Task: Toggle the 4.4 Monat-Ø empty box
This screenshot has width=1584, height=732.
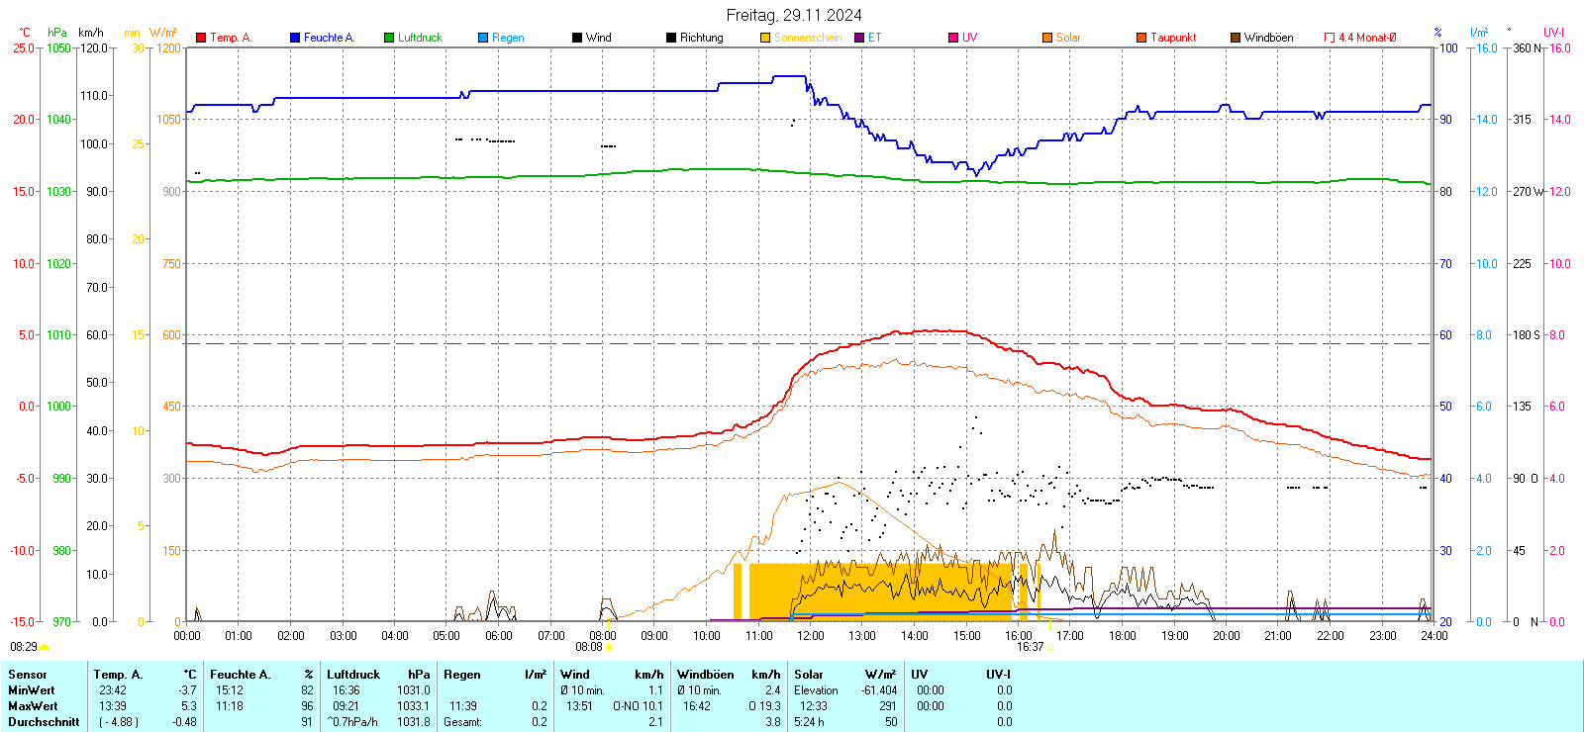Action: point(1330,38)
